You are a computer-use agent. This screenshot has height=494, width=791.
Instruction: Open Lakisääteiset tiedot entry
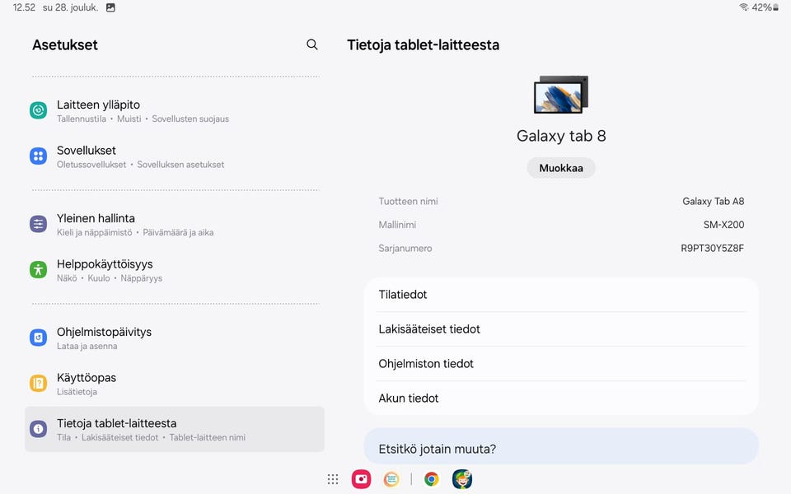561,329
